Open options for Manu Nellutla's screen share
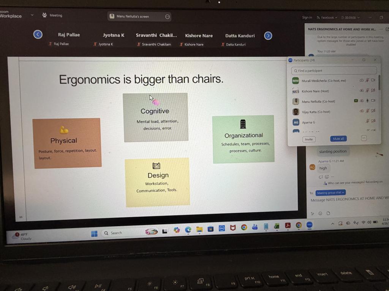Viewport: 389px width, 291px height. point(168,17)
